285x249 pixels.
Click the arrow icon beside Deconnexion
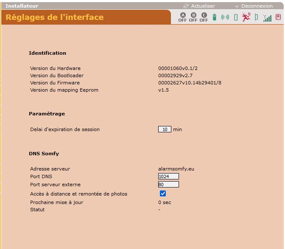pos(237,6)
